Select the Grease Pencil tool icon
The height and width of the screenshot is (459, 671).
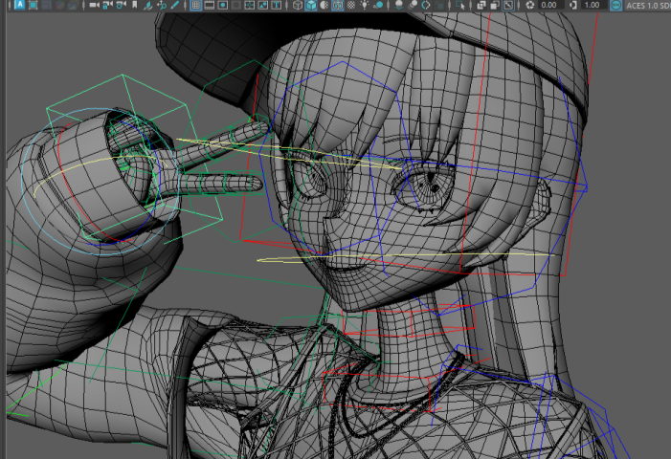pos(175,5)
